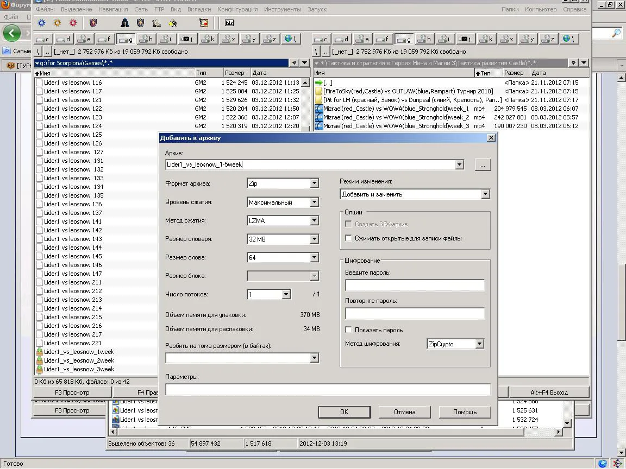Screen dimensions: 626x469
Task: Click the red treasure map toolbar icon
Action: pos(204,23)
